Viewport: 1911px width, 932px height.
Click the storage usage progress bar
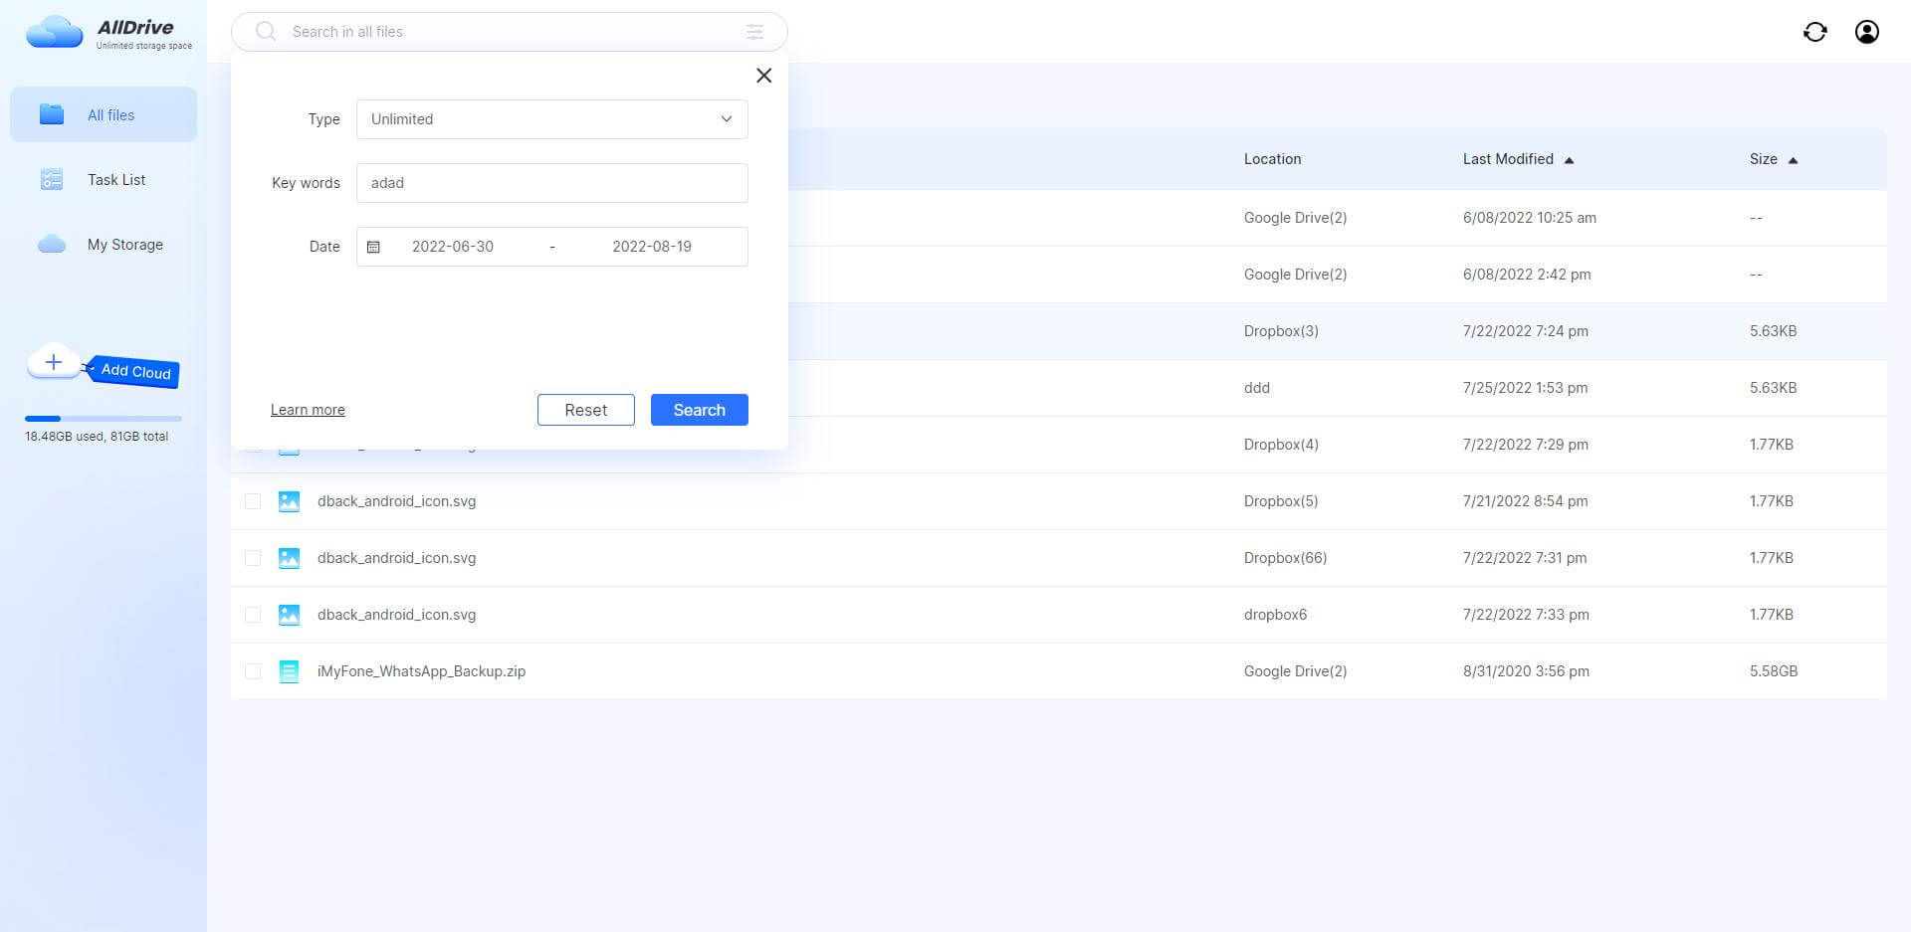[x=104, y=419]
